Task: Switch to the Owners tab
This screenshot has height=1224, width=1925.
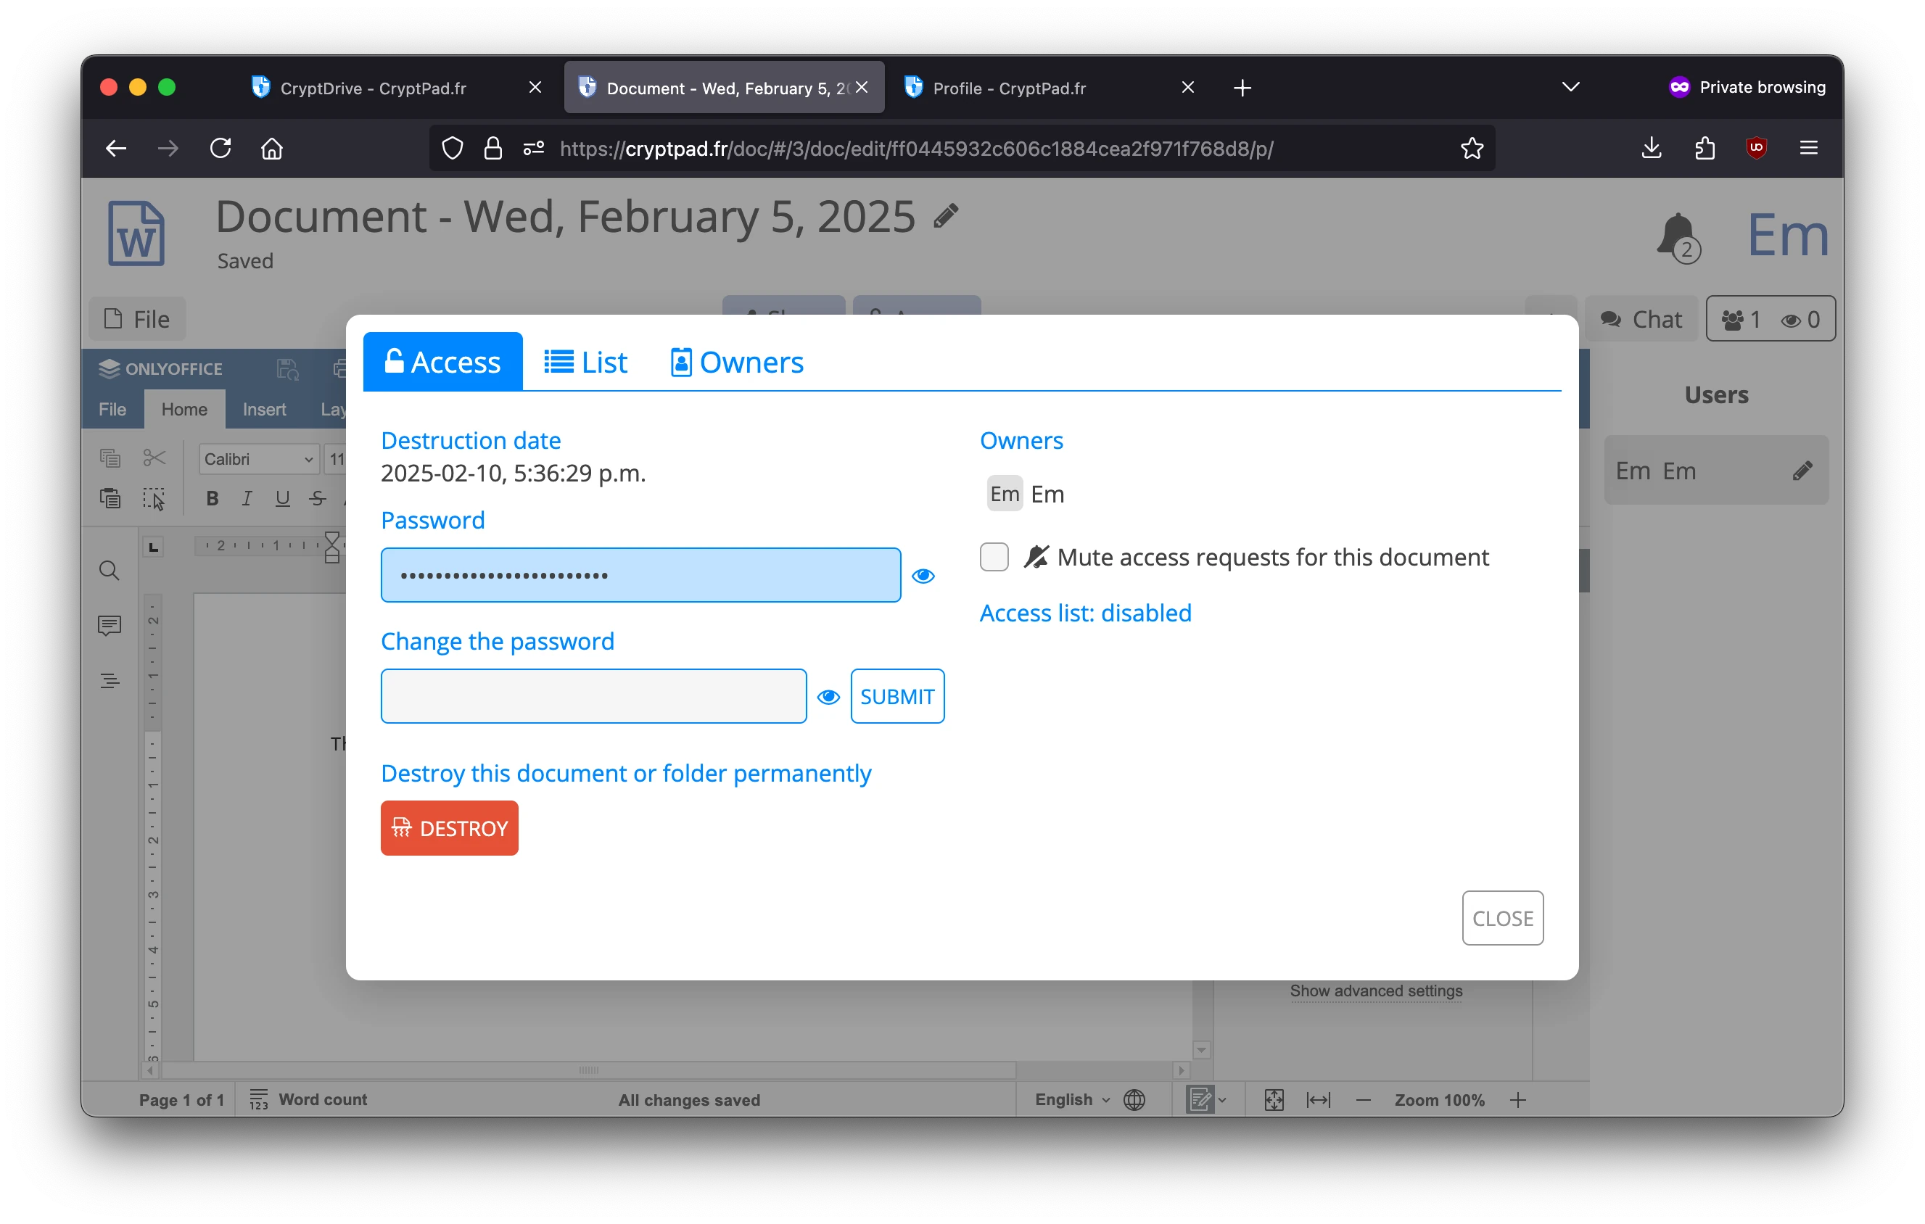Action: 736,363
